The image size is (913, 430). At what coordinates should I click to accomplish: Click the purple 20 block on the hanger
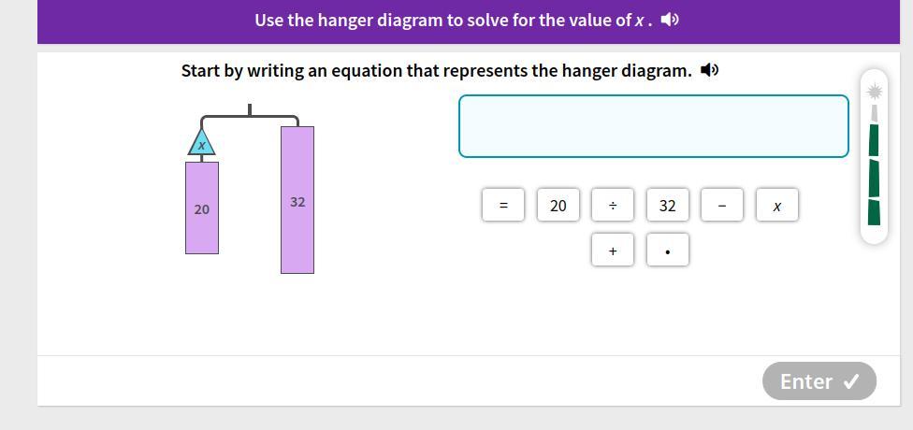point(202,208)
